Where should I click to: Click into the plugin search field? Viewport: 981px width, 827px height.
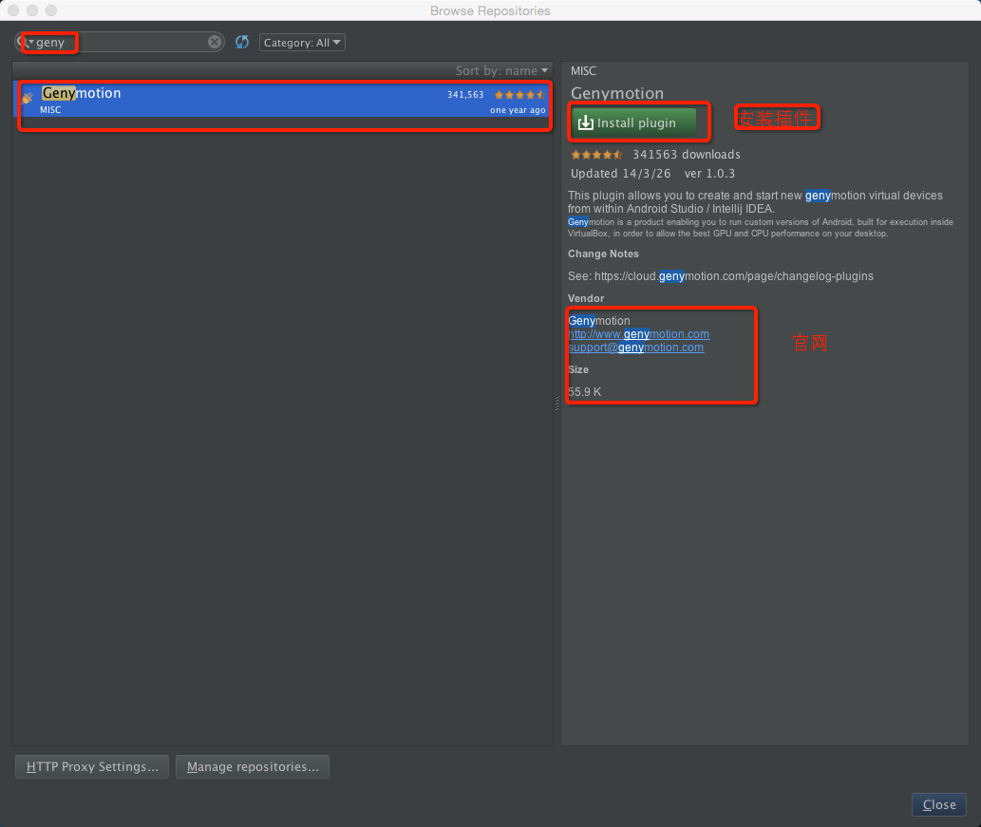click(x=119, y=42)
